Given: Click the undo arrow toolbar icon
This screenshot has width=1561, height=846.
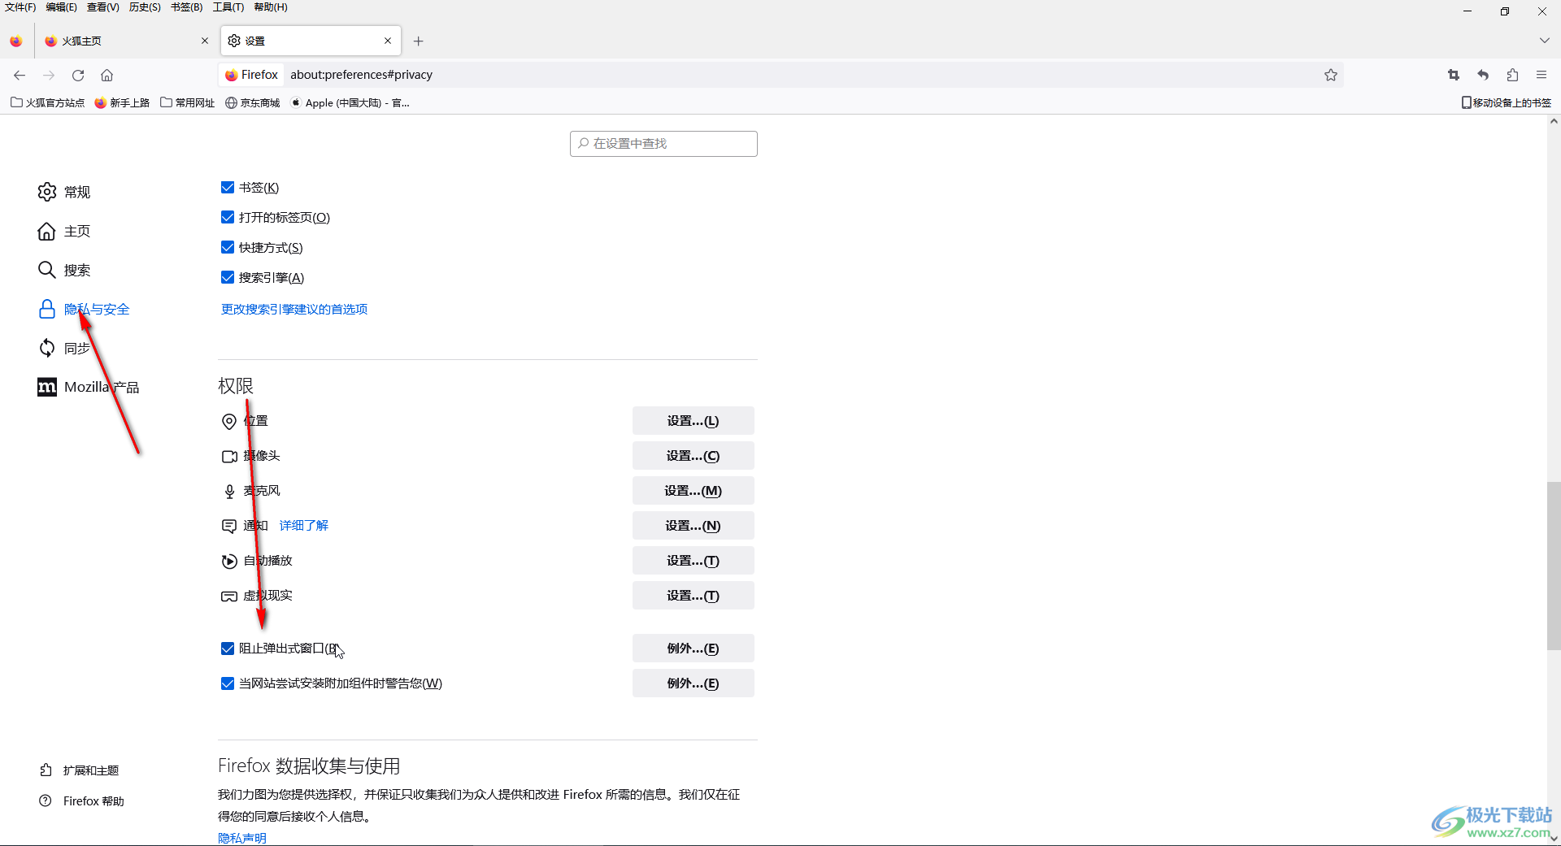Looking at the screenshot, I should click(1483, 75).
